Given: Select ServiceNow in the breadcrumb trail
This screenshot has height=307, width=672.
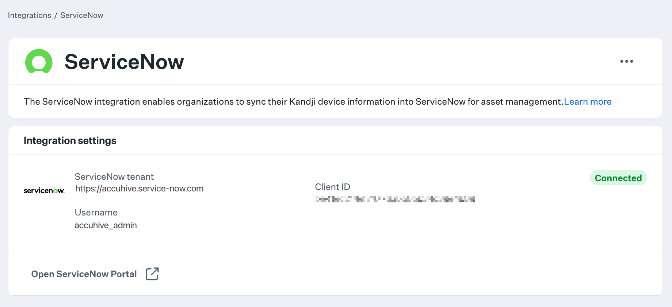Looking at the screenshot, I should [x=82, y=15].
